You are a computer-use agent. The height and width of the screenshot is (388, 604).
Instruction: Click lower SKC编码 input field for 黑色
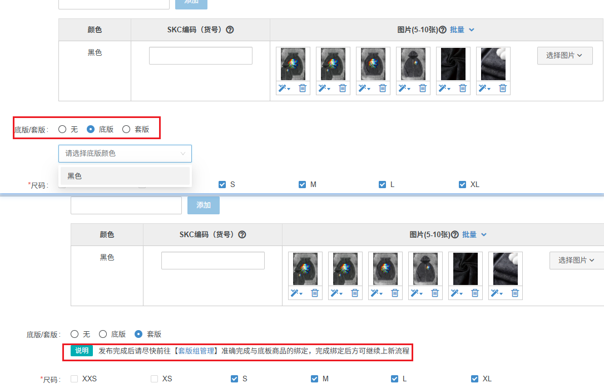coord(213,261)
